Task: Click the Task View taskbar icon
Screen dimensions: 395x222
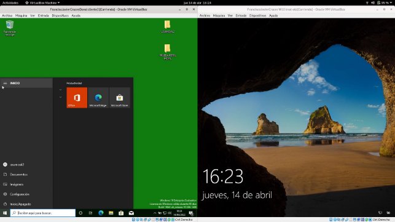Action: [x=90, y=213]
